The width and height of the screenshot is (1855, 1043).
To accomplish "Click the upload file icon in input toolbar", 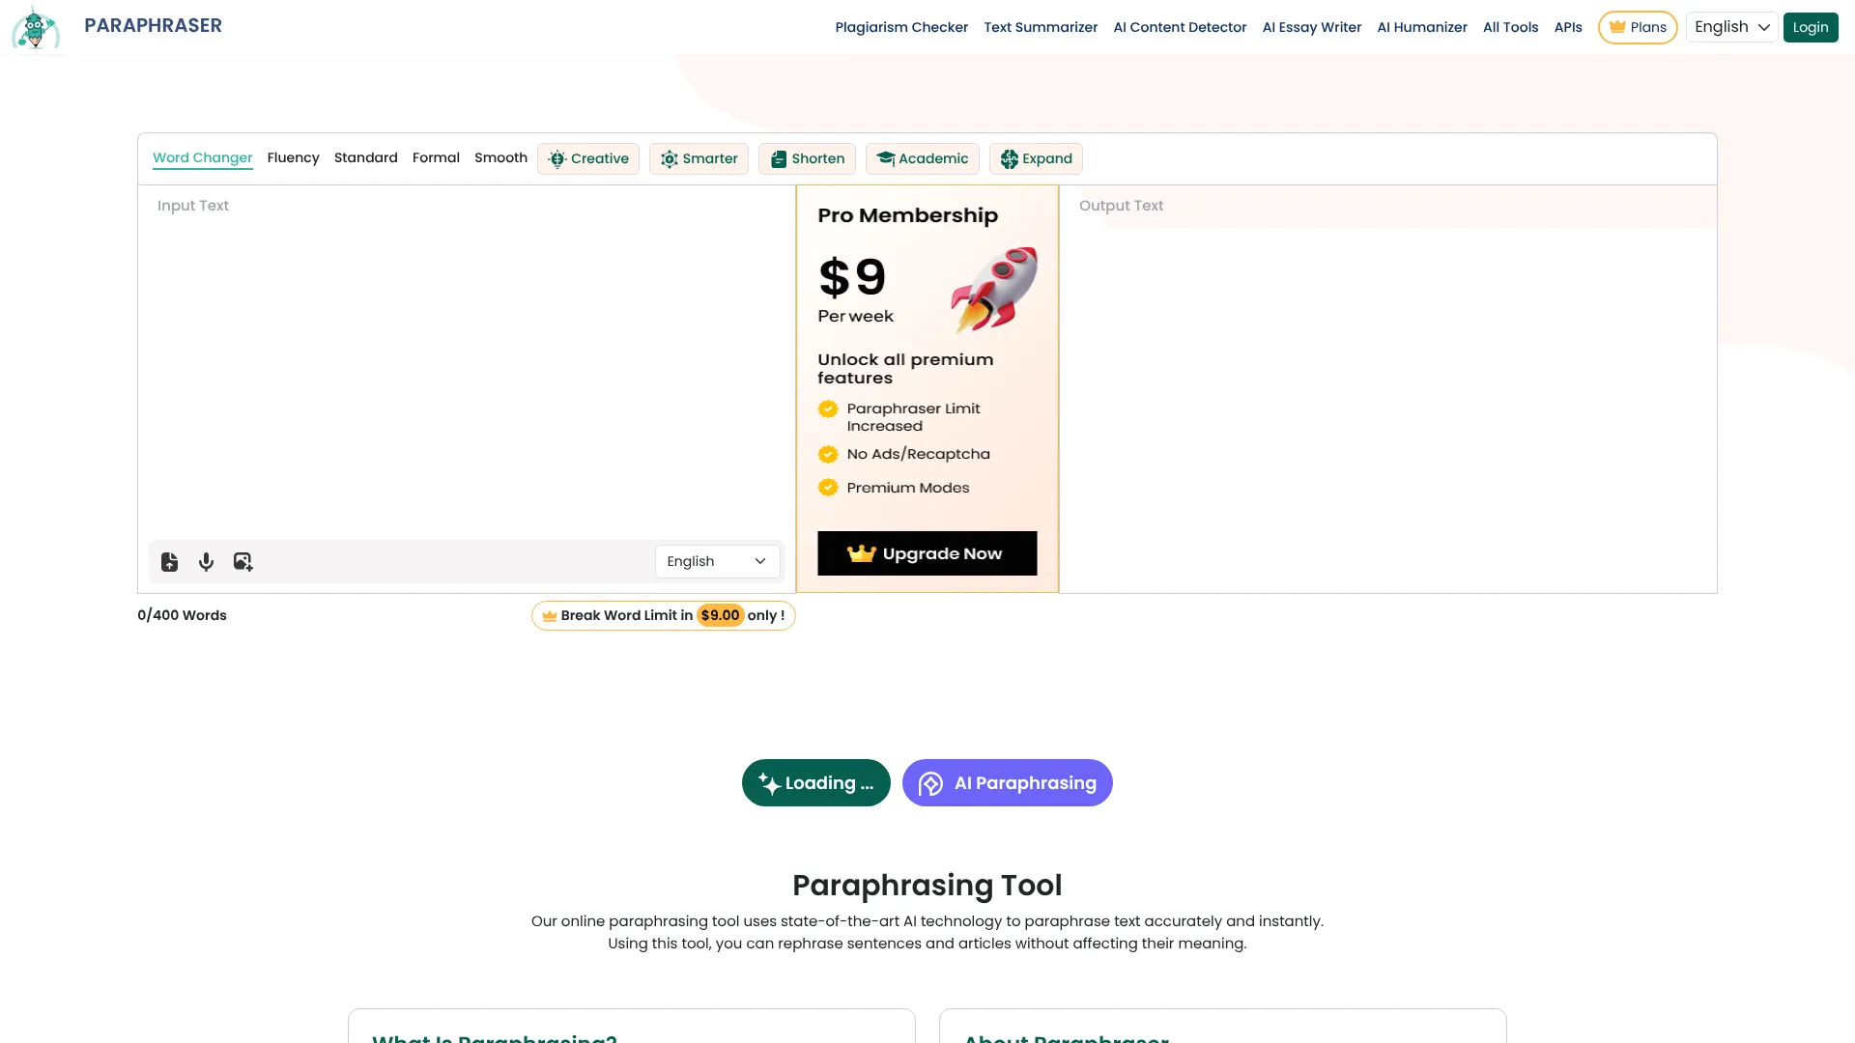I will tap(169, 562).
